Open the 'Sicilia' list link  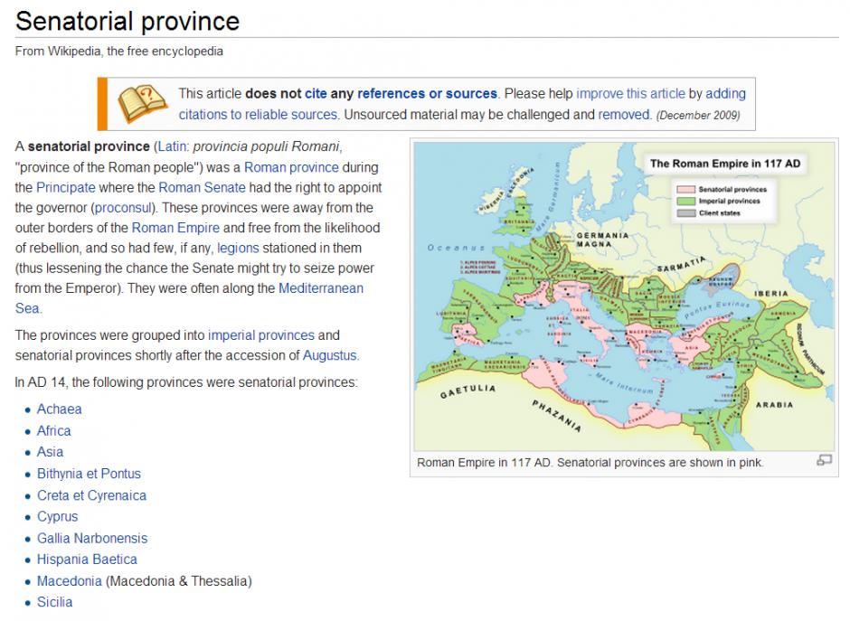[x=54, y=602]
